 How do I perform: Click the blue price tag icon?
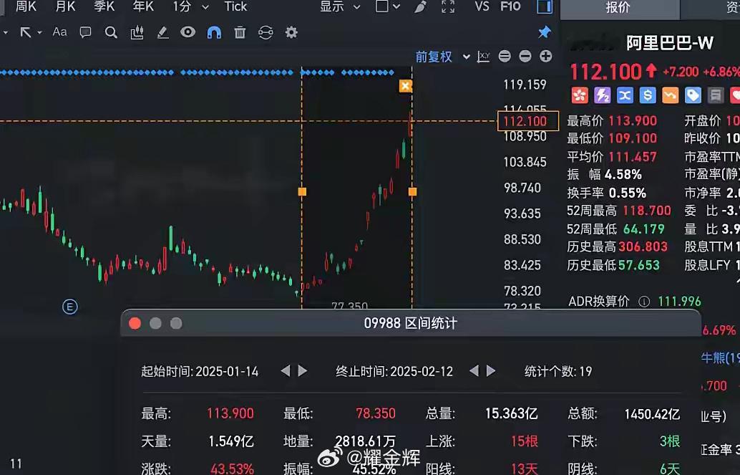[693, 95]
